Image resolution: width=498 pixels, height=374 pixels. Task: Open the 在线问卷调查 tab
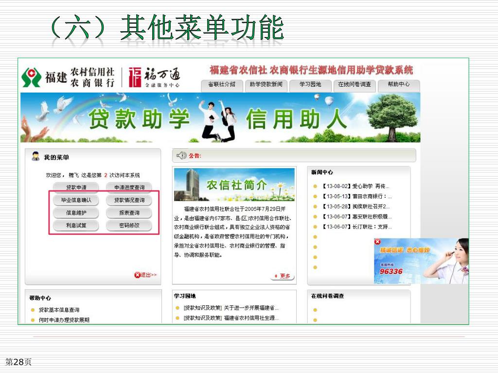pos(355,85)
